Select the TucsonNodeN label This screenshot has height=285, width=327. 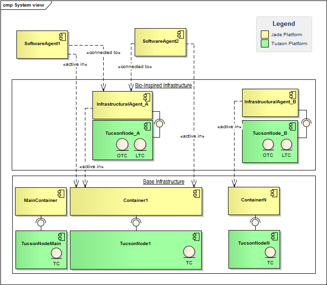pos(254,243)
